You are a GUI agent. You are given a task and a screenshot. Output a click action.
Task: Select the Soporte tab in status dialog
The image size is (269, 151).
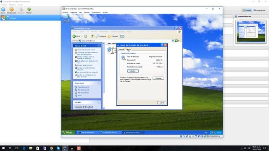click(128, 49)
